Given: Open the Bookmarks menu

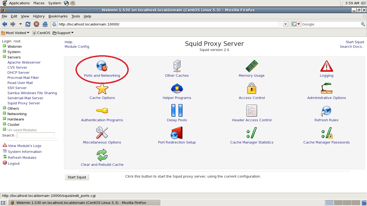Looking at the screenshot, I should [x=58, y=16].
